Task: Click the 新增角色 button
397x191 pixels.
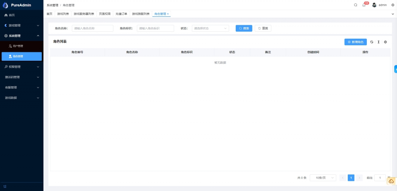Action: [356, 42]
